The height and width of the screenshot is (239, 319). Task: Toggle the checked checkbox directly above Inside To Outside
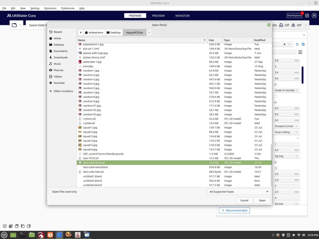[275, 84]
